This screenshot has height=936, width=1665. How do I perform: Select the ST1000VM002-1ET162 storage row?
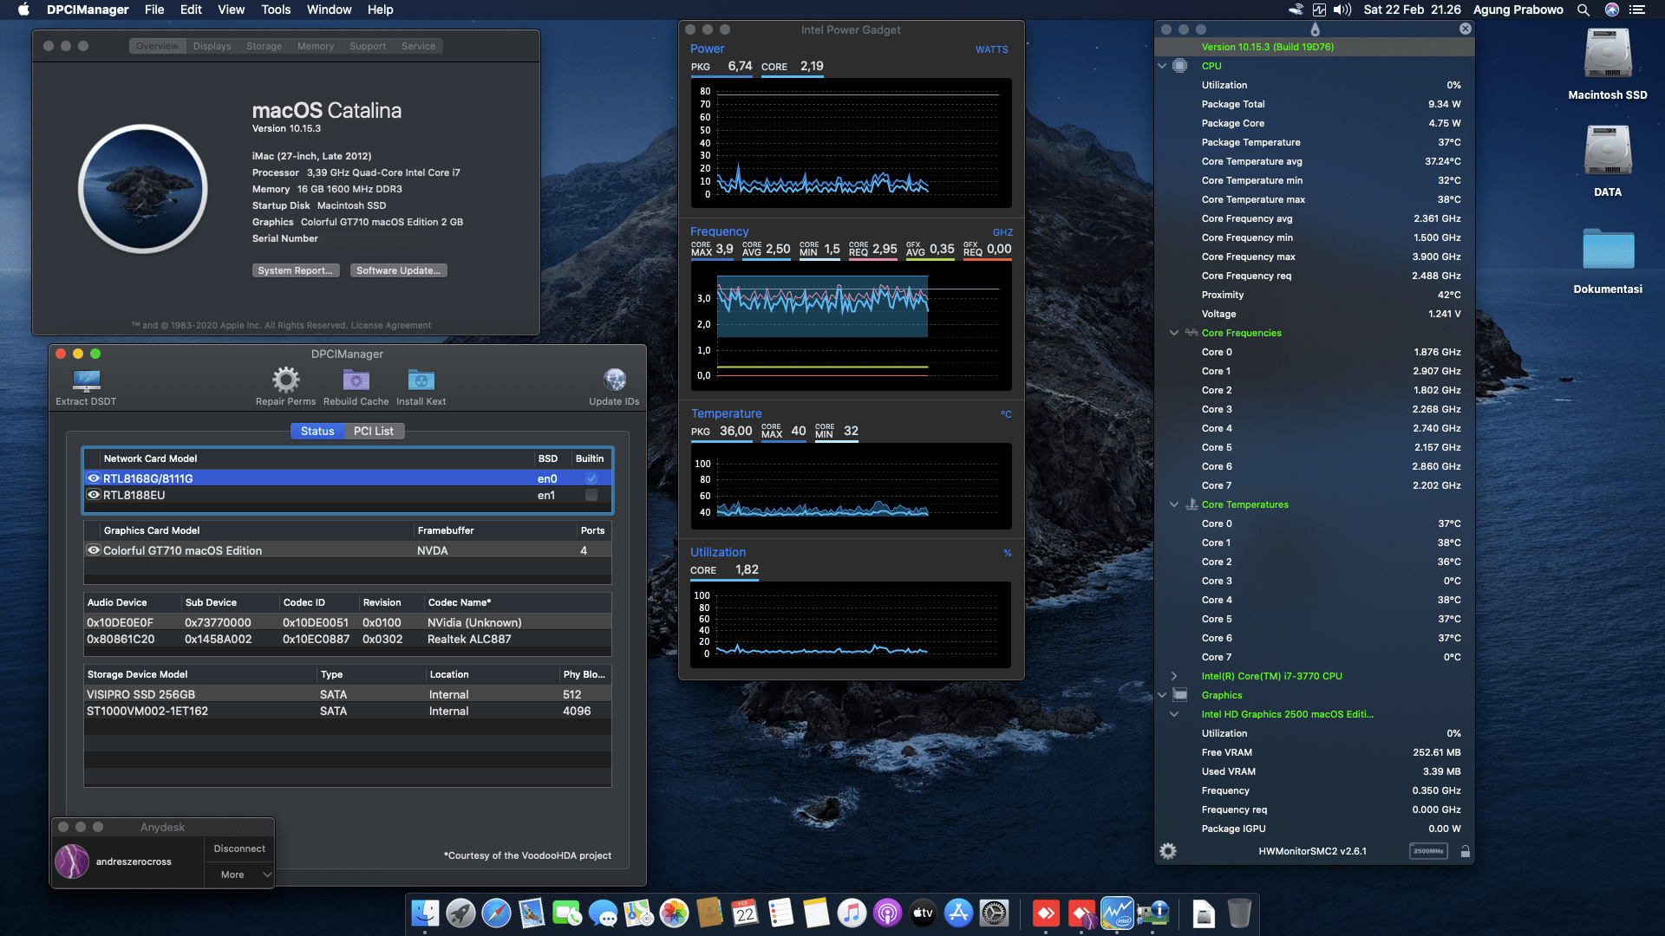point(348,711)
